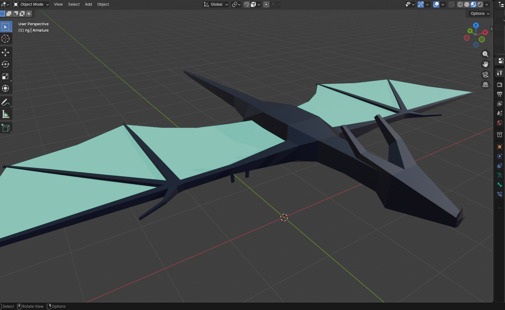
Task: Expand the viewport shading options arrow
Action: [487, 4]
